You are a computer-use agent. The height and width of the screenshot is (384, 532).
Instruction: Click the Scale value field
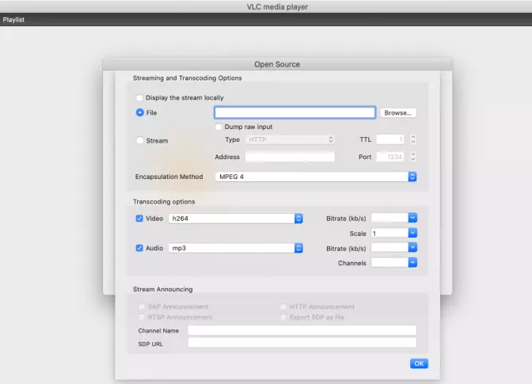[389, 233]
